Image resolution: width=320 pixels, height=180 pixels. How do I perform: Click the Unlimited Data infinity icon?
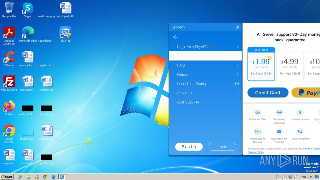(x=257, y=112)
